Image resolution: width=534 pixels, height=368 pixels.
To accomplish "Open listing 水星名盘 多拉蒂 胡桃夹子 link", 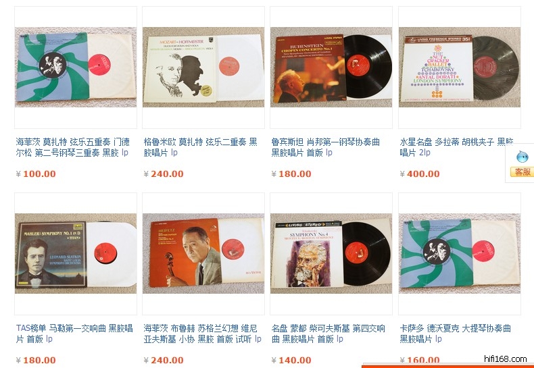I will coord(456,147).
